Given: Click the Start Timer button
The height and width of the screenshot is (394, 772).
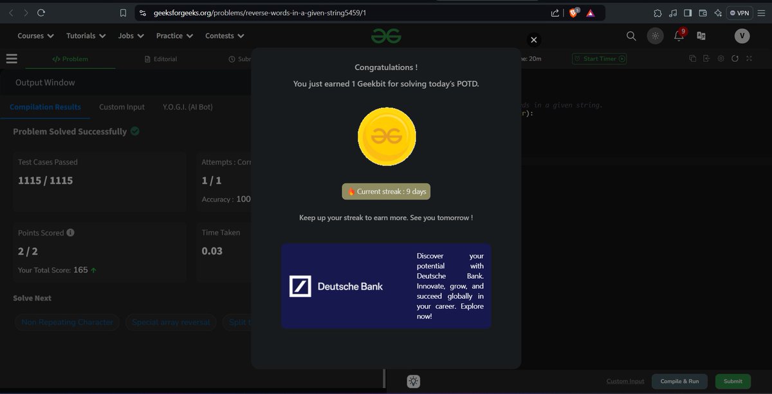Looking at the screenshot, I should pyautogui.click(x=599, y=59).
